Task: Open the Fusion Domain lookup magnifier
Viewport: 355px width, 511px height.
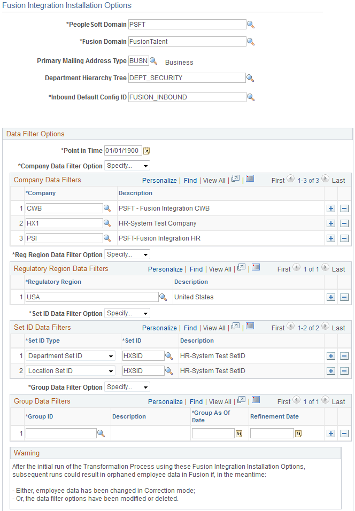Action: pyautogui.click(x=251, y=41)
